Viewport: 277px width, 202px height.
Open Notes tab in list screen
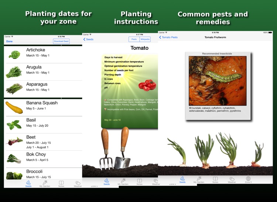click(61, 184)
